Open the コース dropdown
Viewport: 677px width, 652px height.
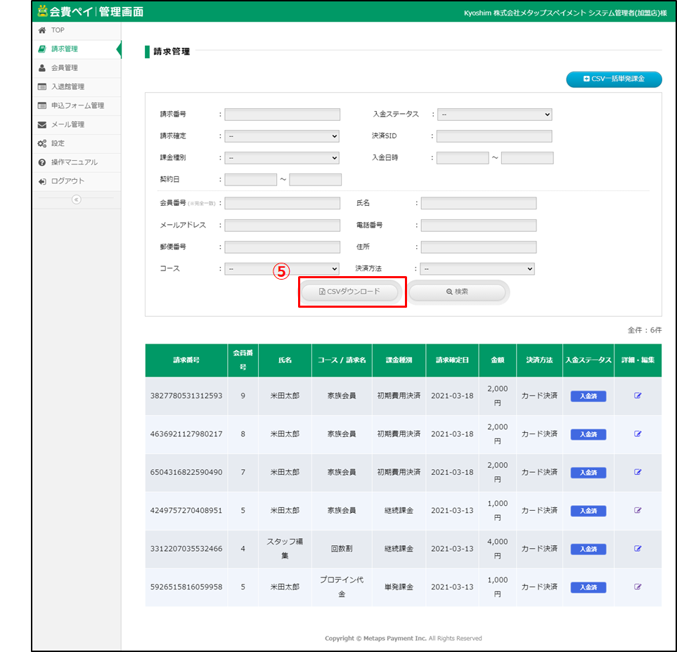(281, 268)
